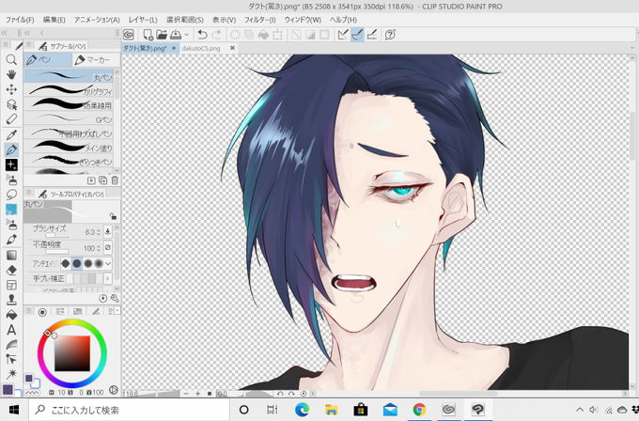Expand the anti-aliasing dropdown arrow
Screen dimensions: 639x421
tap(108, 264)
